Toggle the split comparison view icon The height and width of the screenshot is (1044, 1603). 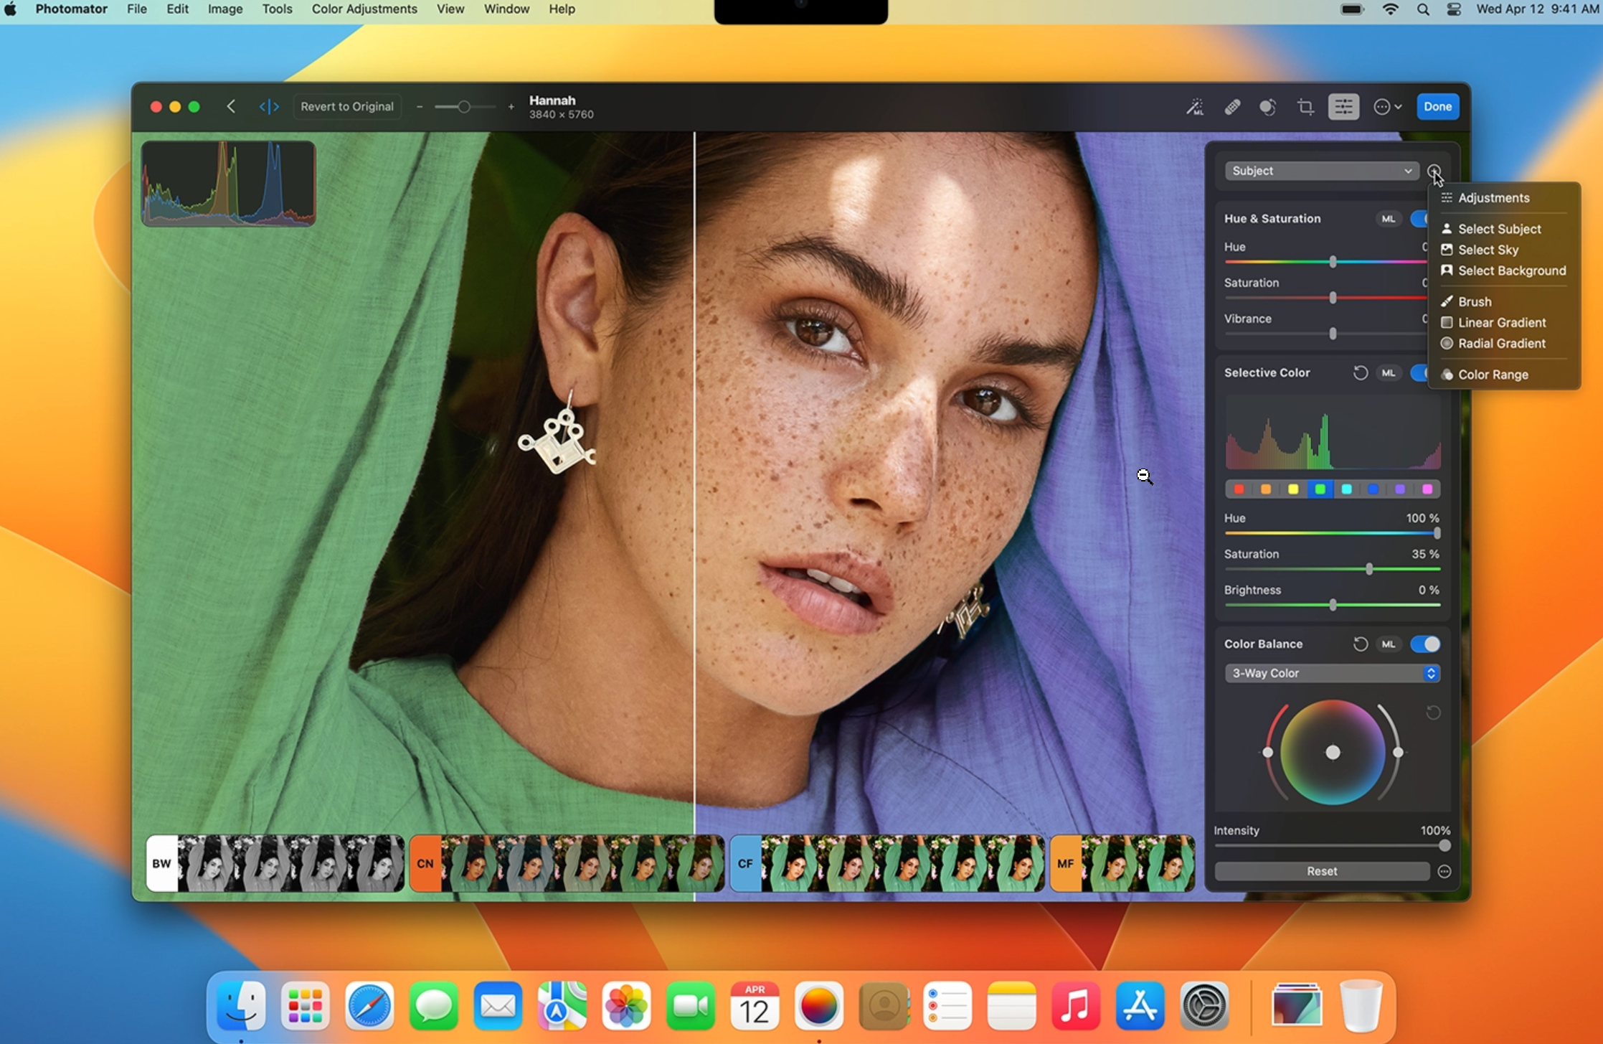click(269, 107)
